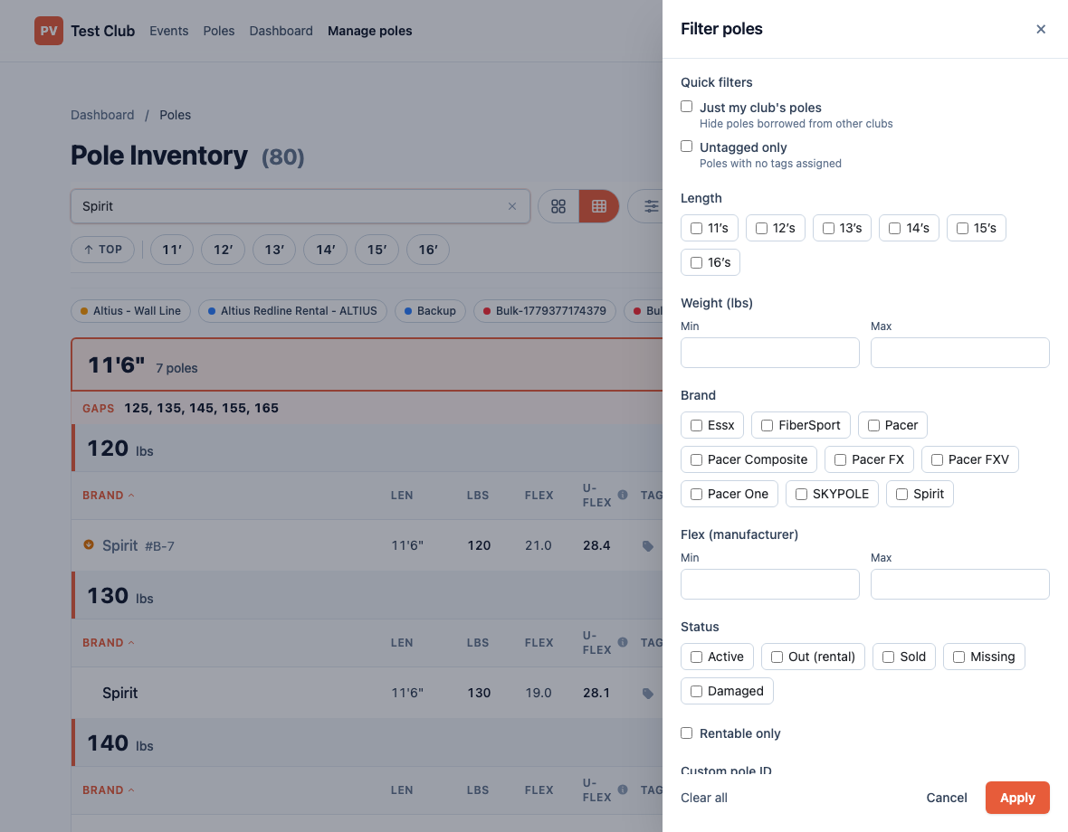Image resolution: width=1068 pixels, height=832 pixels.
Task: Open the Manage poles nav item
Action: pyautogui.click(x=370, y=32)
